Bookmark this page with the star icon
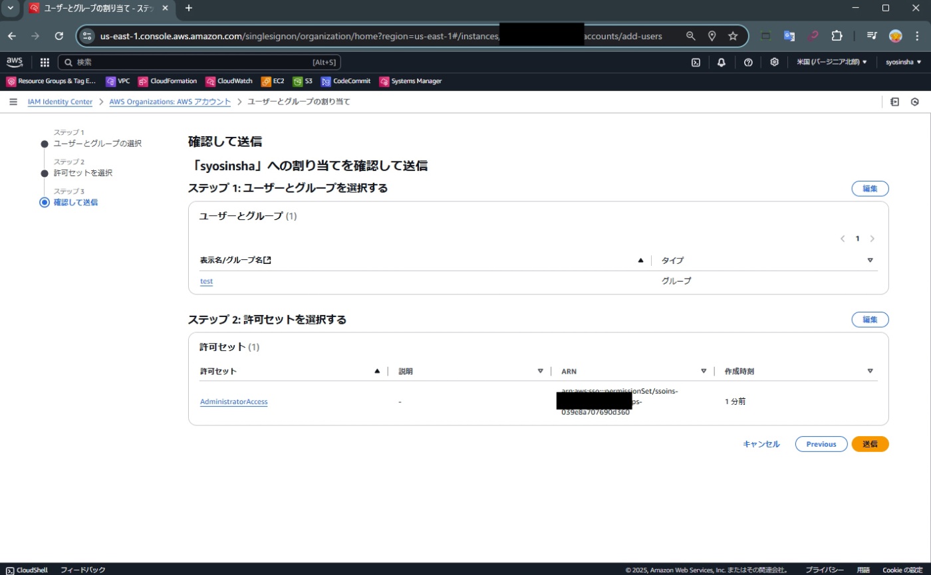The height and width of the screenshot is (575, 931). [x=733, y=36]
